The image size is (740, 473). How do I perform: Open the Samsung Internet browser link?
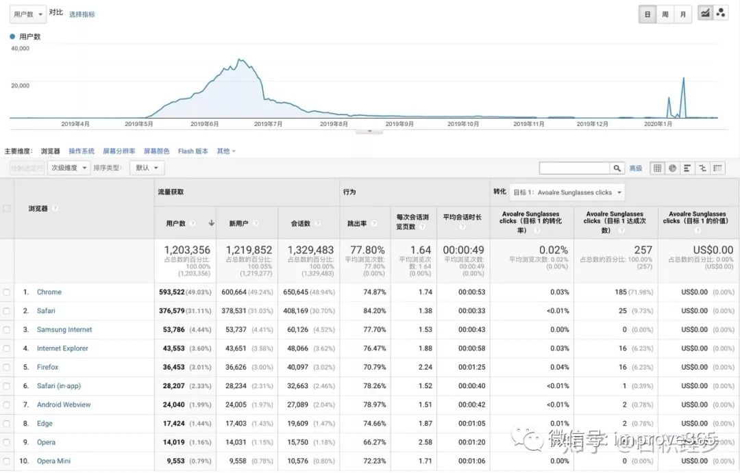coord(64,330)
